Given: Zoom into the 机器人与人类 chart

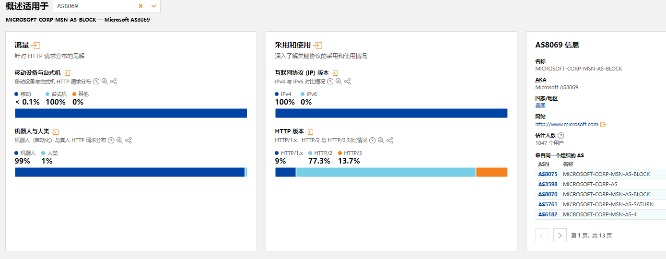Looking at the screenshot, I should [119, 141].
